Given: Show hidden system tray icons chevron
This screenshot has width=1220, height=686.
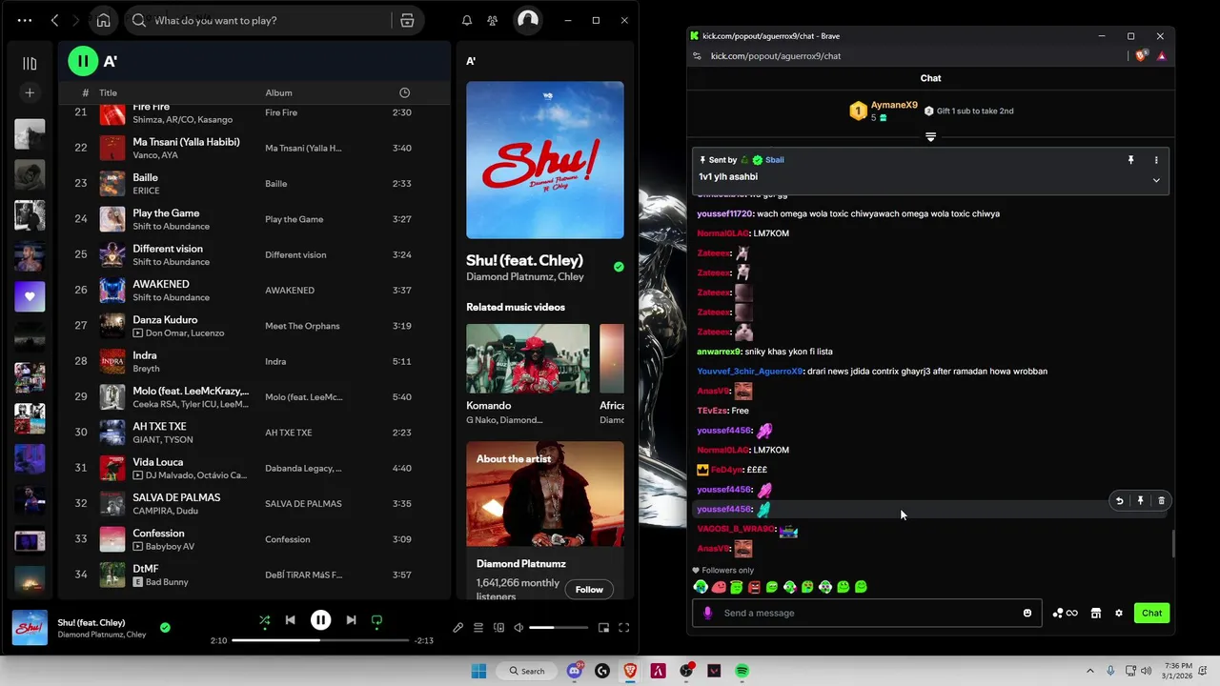Looking at the screenshot, I should point(1089,671).
